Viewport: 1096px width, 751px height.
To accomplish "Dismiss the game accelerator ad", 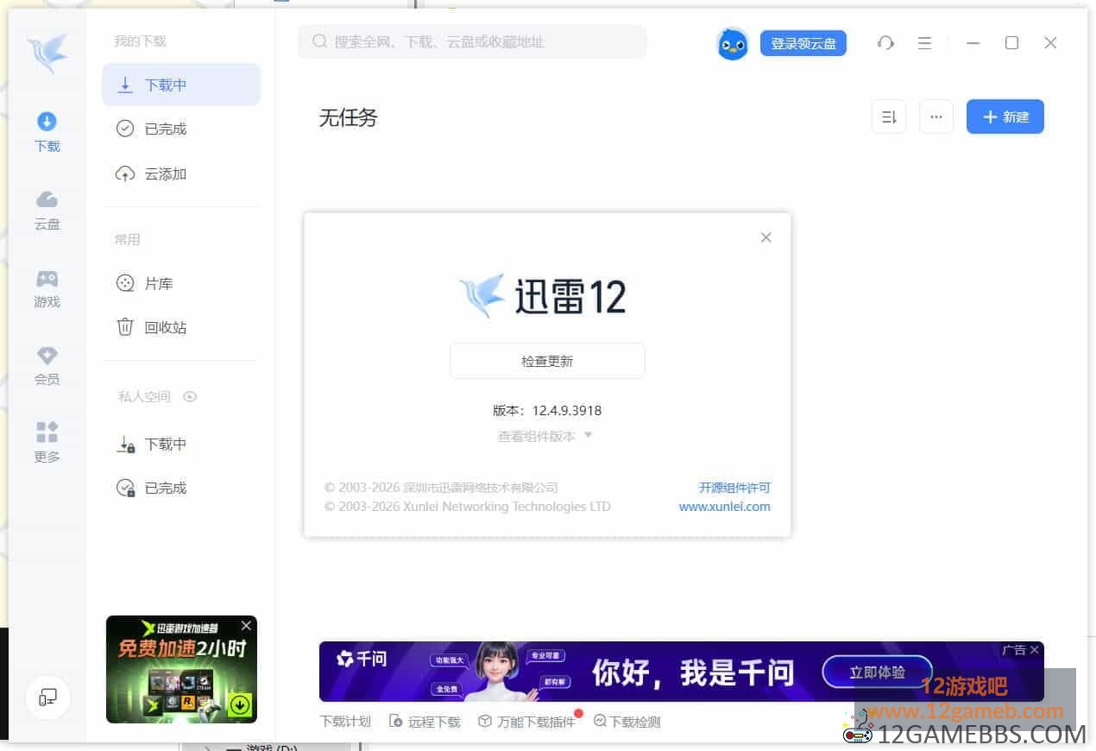I will point(247,625).
